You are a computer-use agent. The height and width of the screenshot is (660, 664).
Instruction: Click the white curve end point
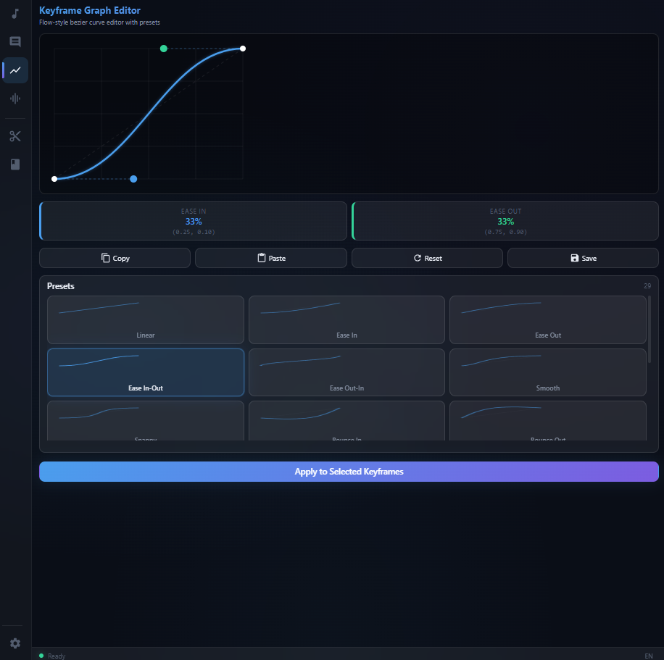[243, 49]
